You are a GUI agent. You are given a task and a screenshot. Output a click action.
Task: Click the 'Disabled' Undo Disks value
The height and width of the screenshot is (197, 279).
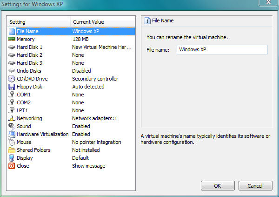[x=81, y=71]
